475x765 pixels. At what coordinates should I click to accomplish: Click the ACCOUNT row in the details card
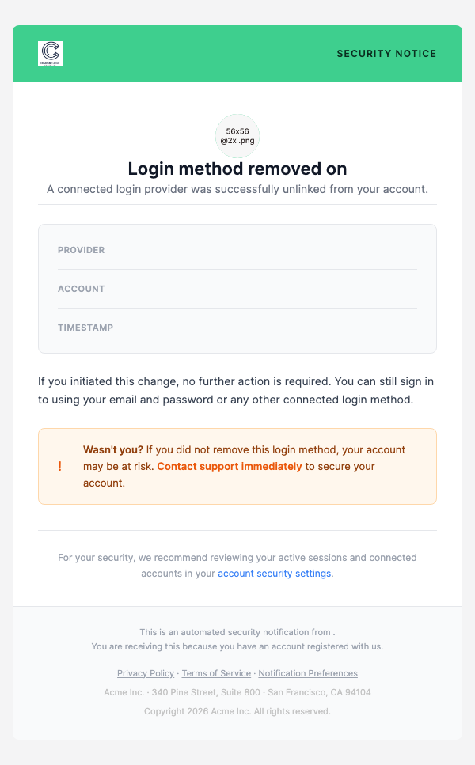coord(81,289)
